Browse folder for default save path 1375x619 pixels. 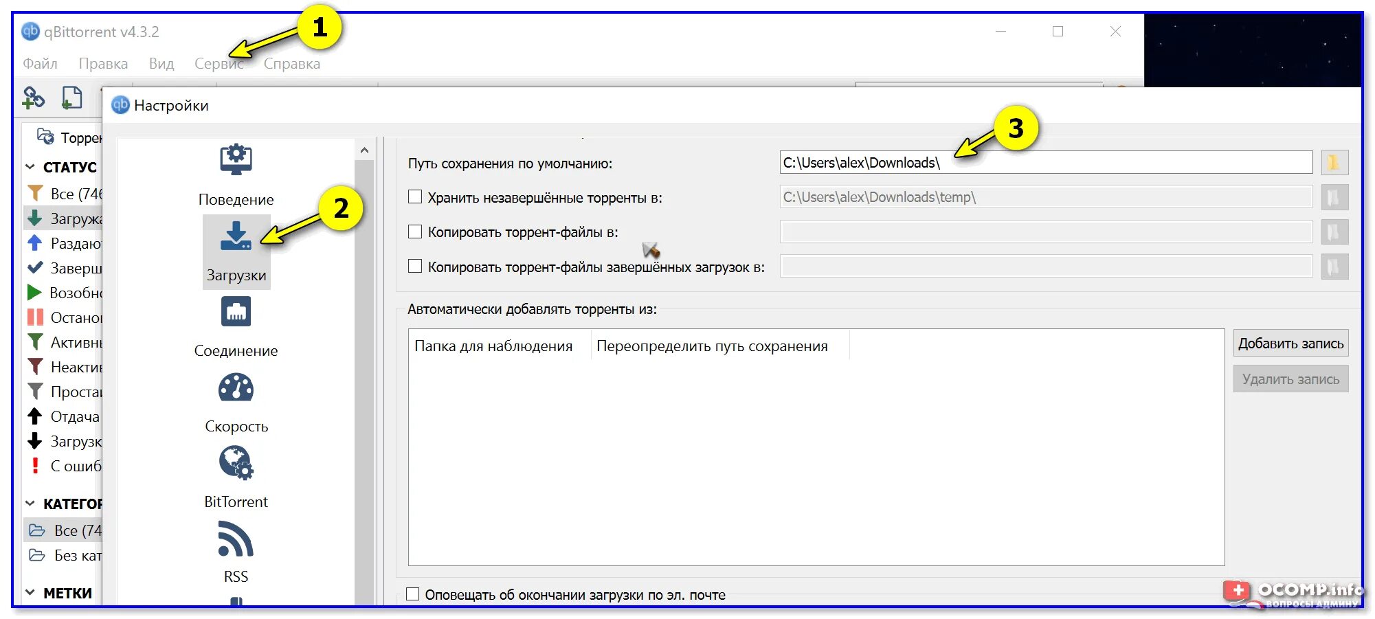[1334, 163]
